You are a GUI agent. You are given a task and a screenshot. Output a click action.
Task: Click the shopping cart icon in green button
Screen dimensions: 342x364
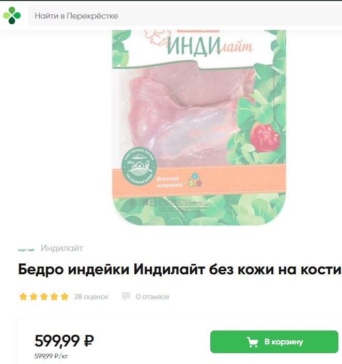(x=253, y=342)
